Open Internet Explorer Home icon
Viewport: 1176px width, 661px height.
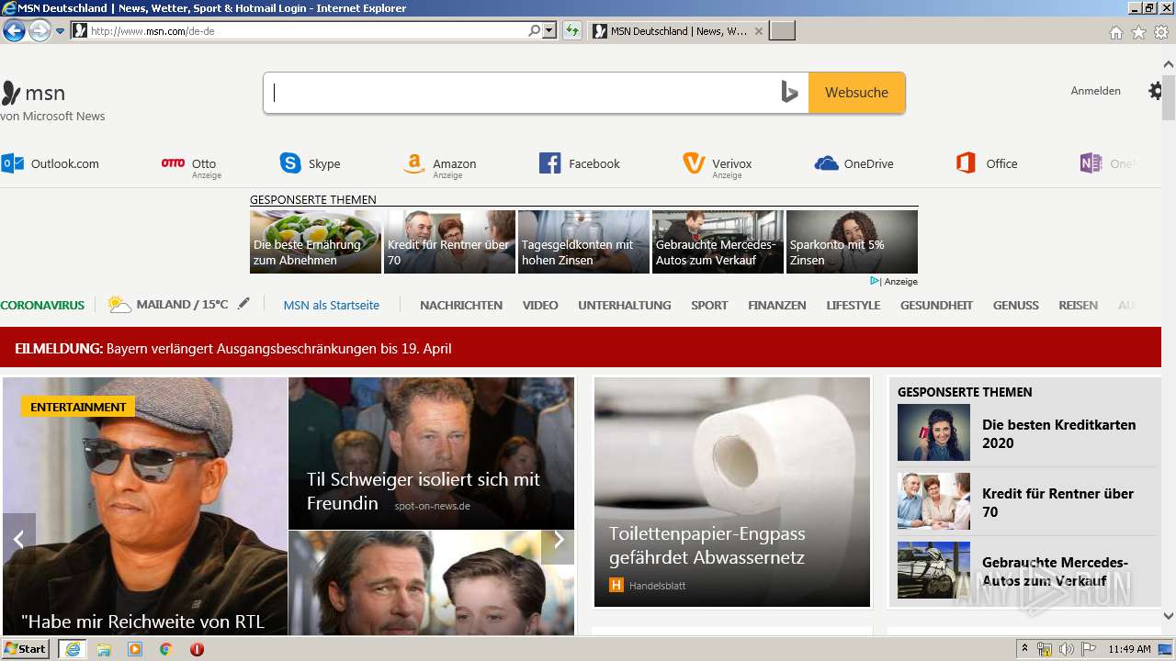coord(1115,32)
